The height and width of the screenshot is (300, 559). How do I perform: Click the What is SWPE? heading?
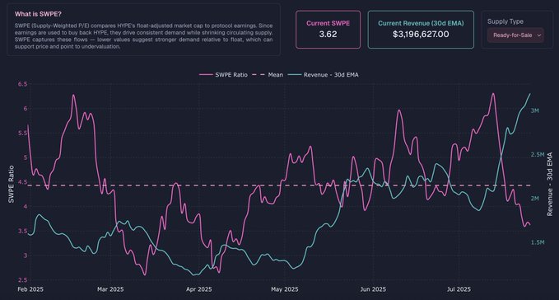coord(38,14)
